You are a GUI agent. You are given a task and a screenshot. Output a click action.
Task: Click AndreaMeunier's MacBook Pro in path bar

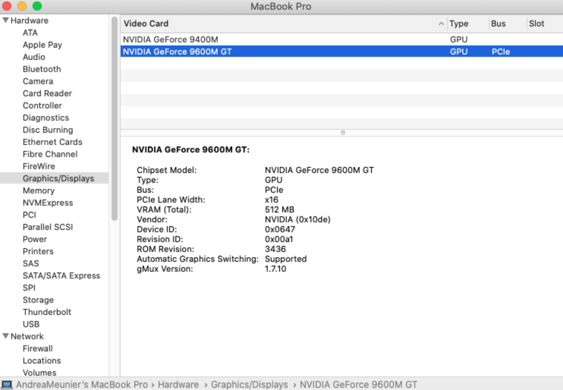pos(82,384)
